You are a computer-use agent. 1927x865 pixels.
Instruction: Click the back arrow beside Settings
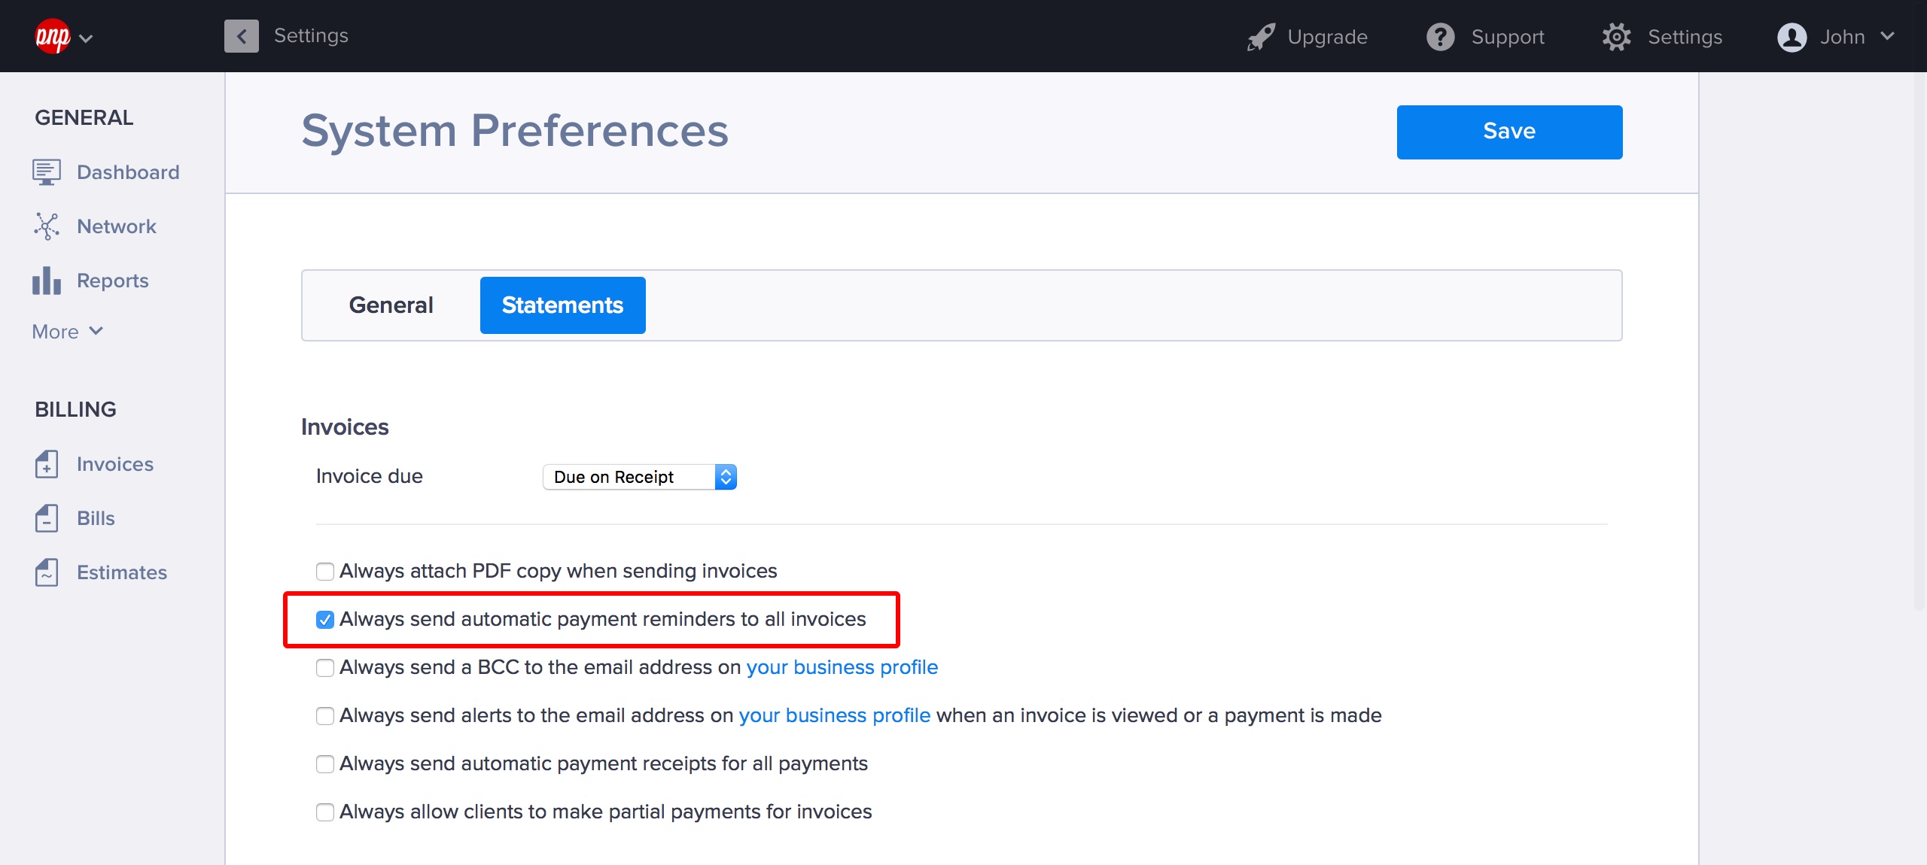click(x=241, y=36)
